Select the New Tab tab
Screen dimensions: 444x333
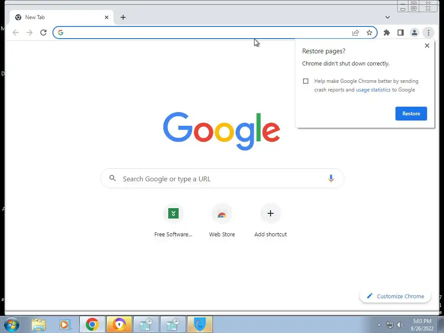click(x=62, y=17)
